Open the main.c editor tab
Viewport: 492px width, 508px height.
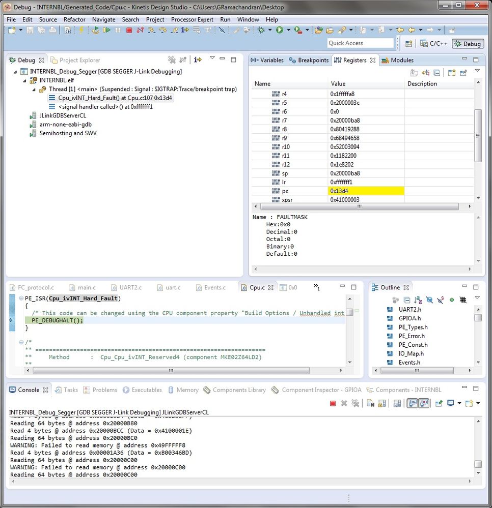[83, 288]
